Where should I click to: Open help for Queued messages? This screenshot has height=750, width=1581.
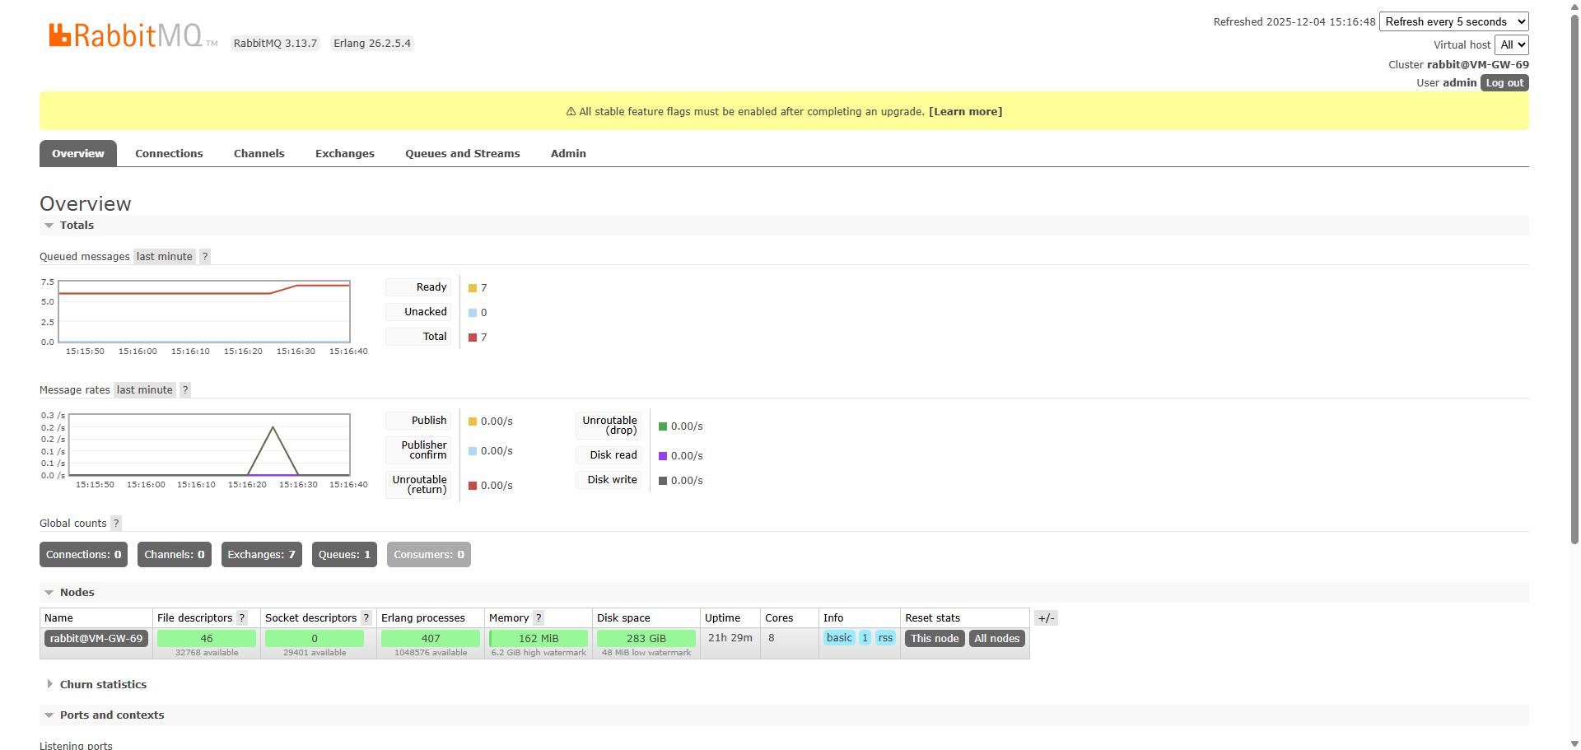205,257
